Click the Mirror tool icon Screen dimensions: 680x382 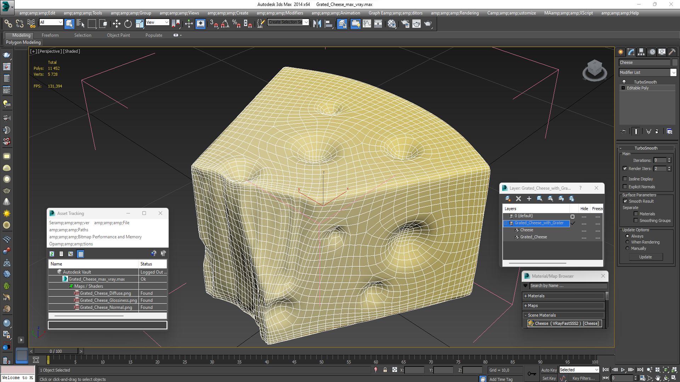pyautogui.click(x=317, y=24)
